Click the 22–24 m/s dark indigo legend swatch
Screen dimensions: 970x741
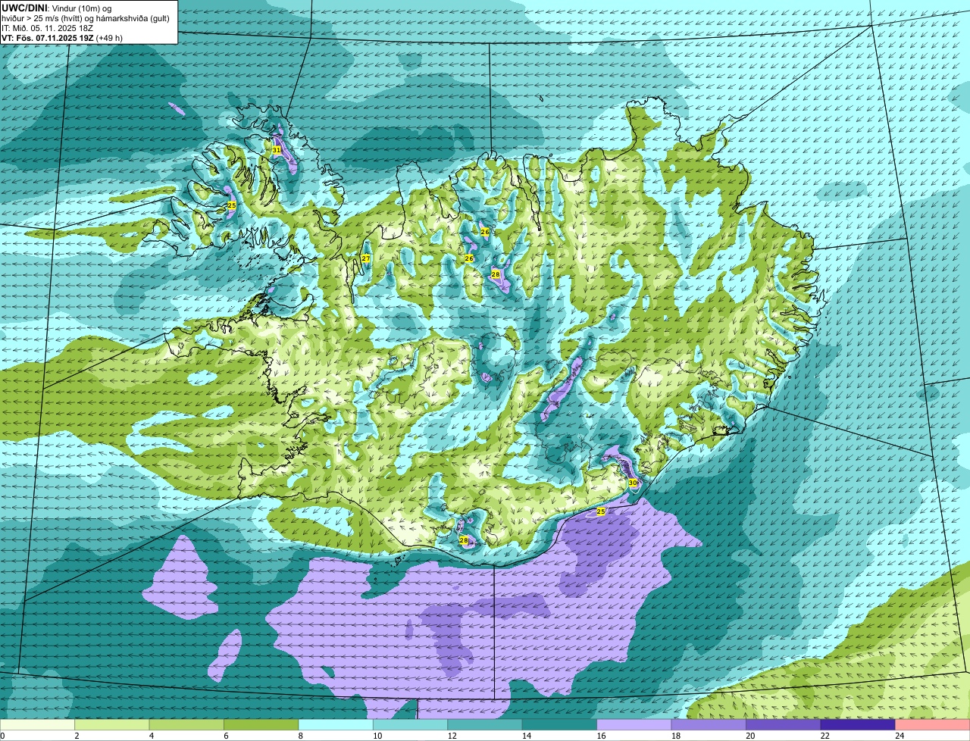click(x=859, y=724)
